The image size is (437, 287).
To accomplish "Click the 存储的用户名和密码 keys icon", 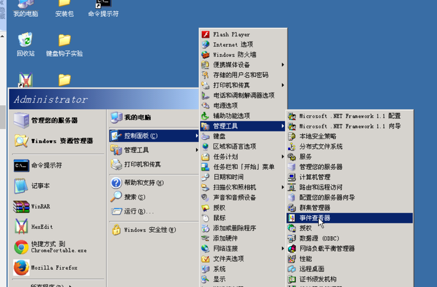I will coord(205,75).
